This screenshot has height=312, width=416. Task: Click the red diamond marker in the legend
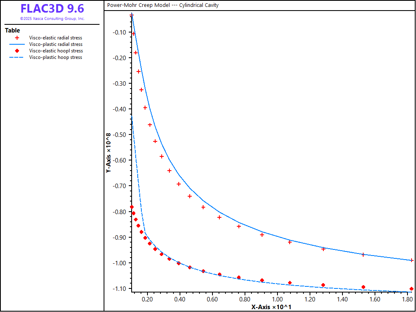(x=17, y=51)
